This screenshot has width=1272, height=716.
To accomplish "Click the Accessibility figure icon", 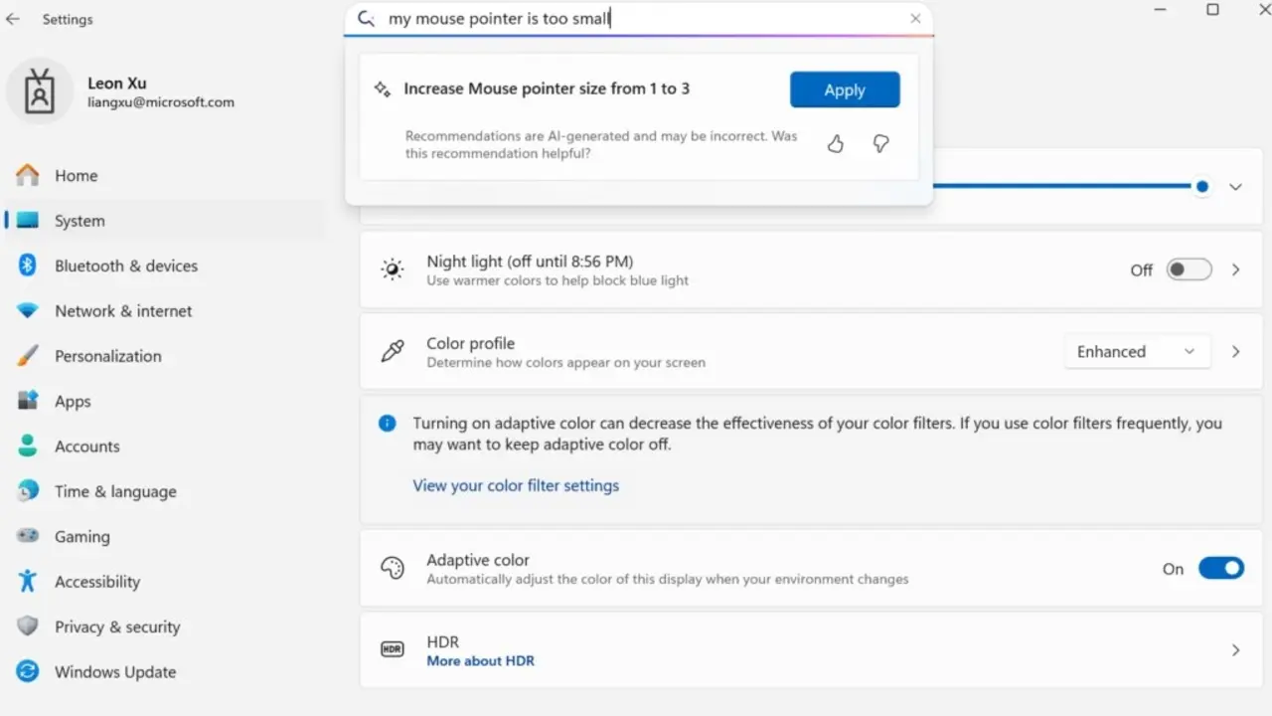I will point(28,582).
